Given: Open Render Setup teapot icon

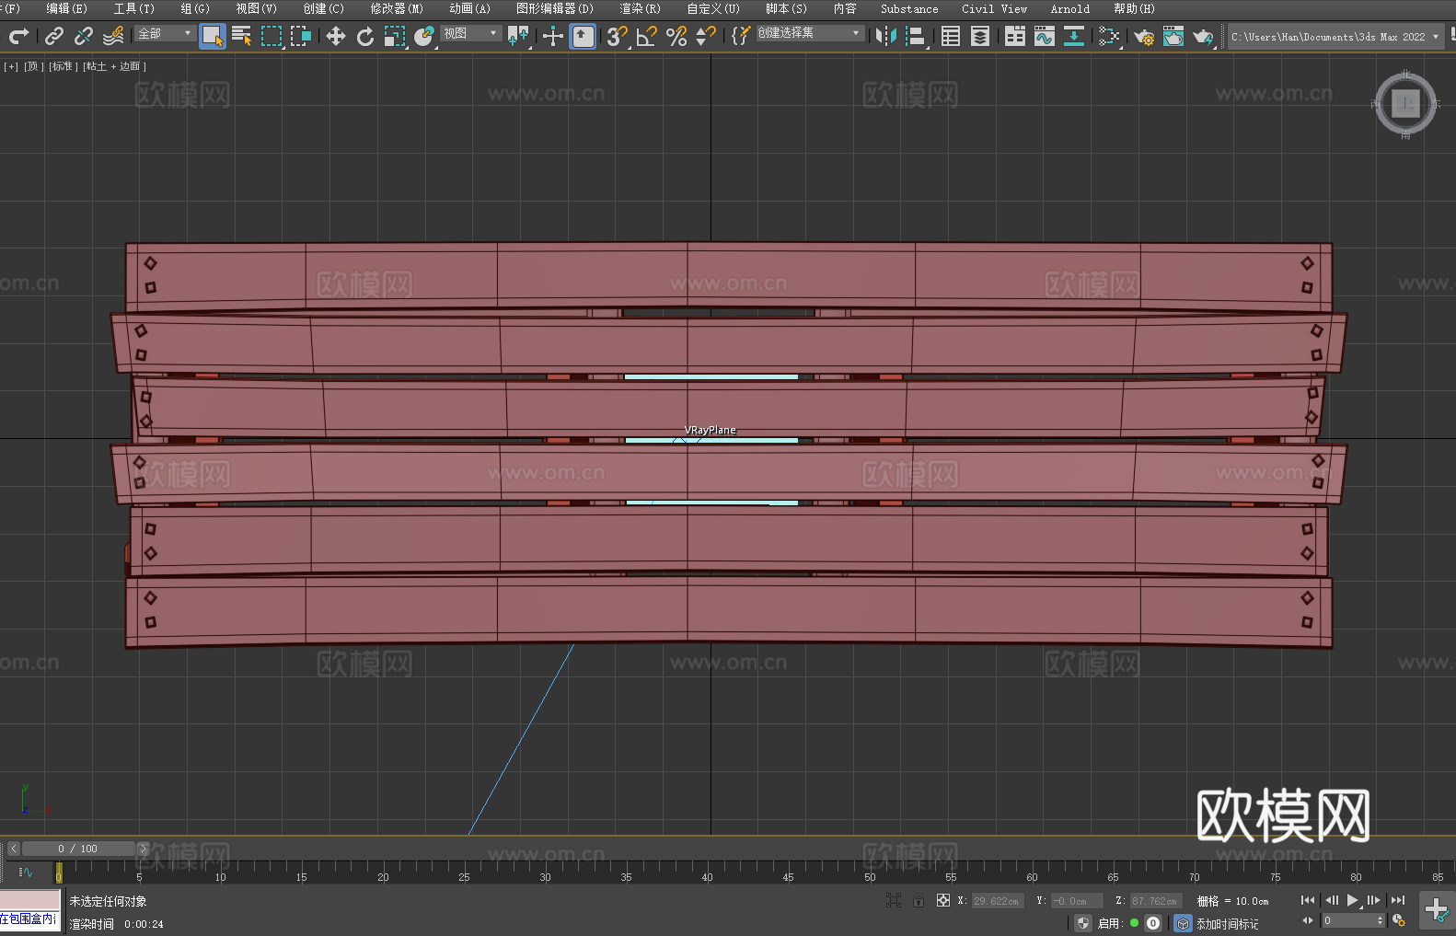Looking at the screenshot, I should tap(1144, 36).
